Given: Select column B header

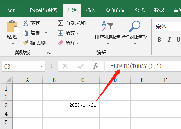Looking at the screenshot, I should [x=54, y=80].
